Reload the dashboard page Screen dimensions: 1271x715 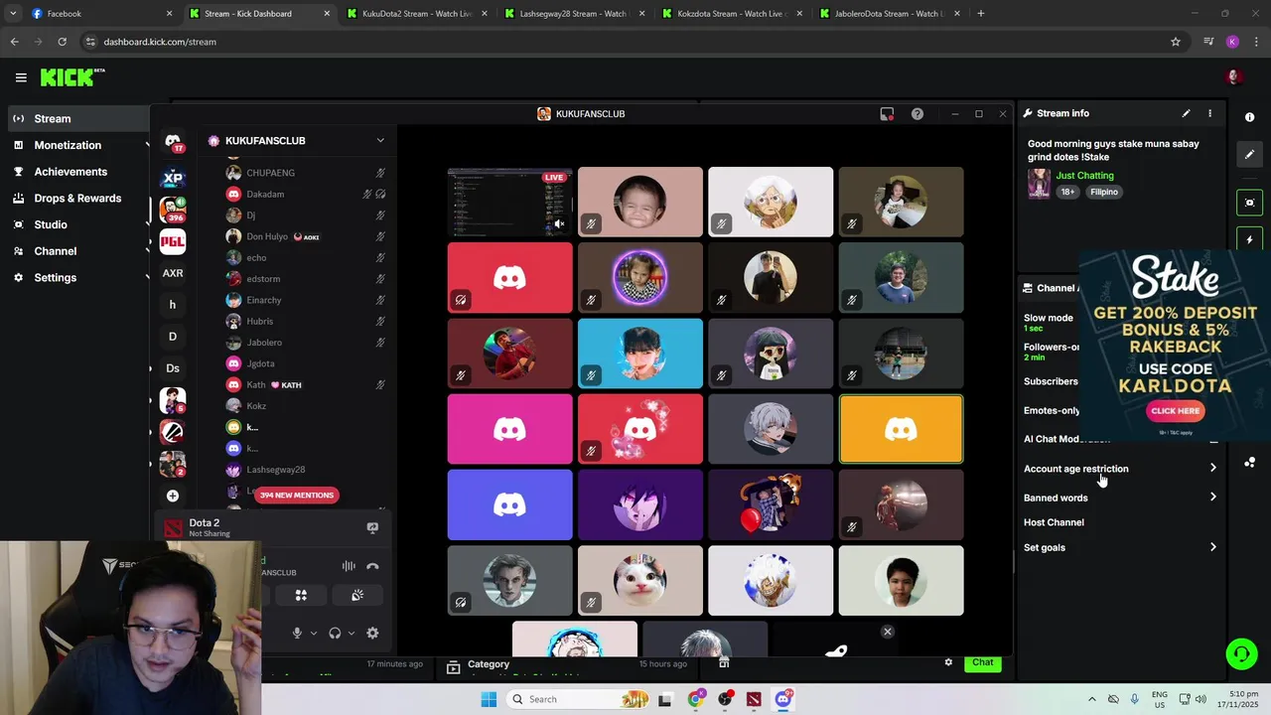point(62,42)
